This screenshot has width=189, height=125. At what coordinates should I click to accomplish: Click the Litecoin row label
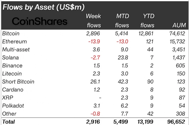12,73
